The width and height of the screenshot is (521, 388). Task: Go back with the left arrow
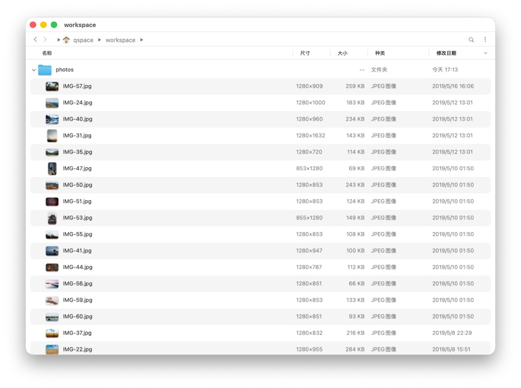[x=35, y=40]
